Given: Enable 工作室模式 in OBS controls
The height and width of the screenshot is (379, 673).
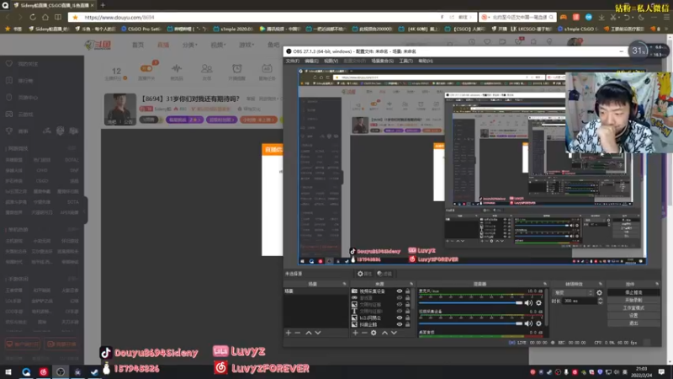Looking at the screenshot, I should click(x=633, y=308).
